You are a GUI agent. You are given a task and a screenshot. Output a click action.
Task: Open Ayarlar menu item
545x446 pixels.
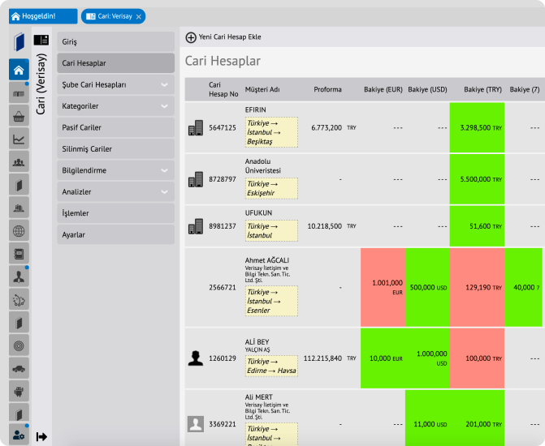click(116, 234)
